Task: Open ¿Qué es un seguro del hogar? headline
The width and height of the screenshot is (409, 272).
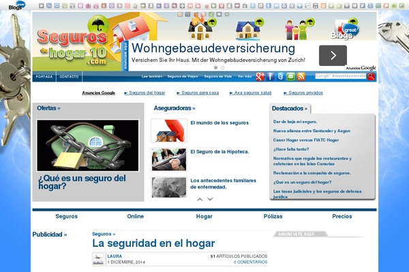Action: (x=82, y=182)
